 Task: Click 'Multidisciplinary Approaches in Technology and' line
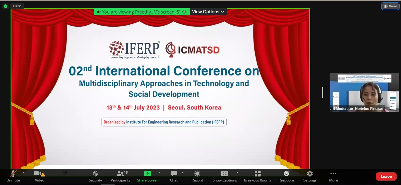(164, 84)
